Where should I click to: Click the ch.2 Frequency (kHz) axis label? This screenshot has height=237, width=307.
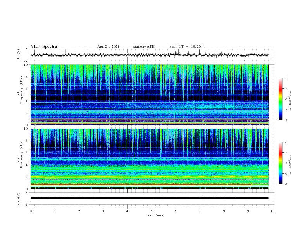pyautogui.click(x=20, y=154)
